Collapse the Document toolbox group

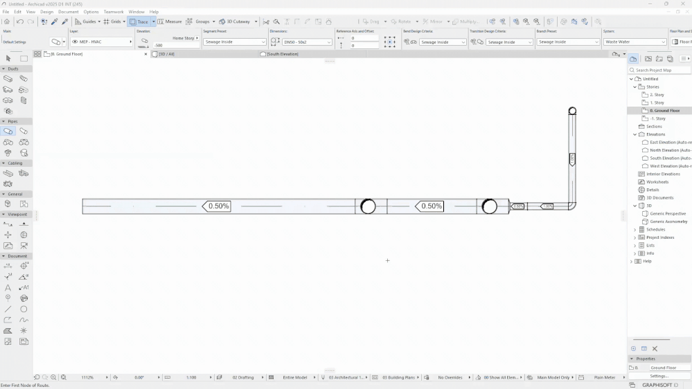tap(3, 256)
